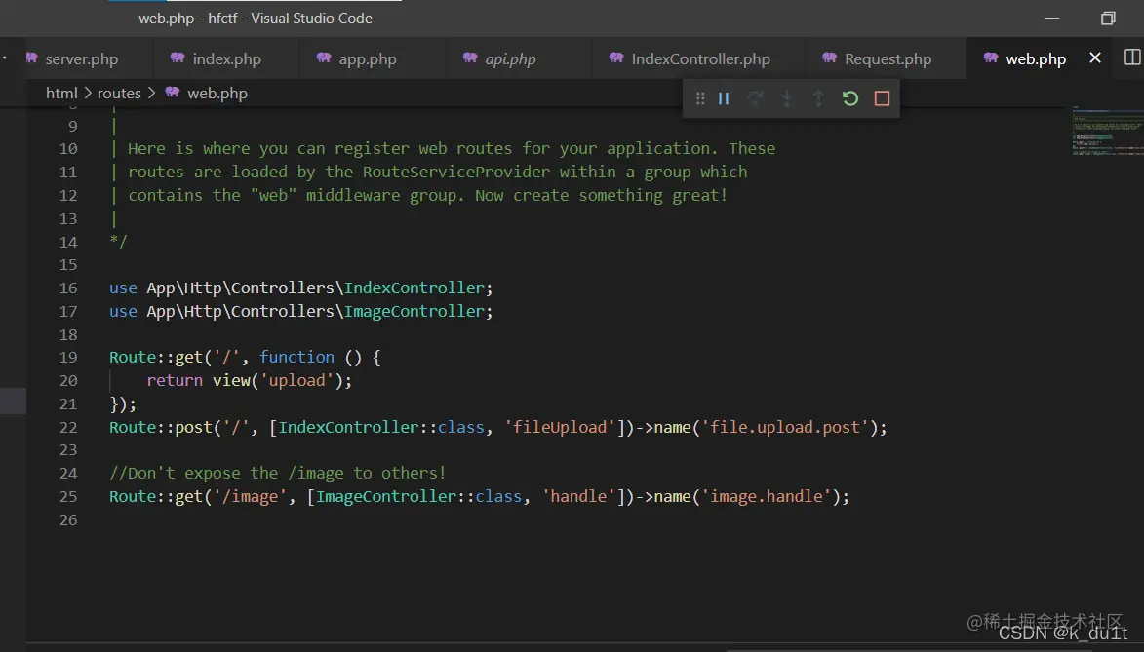Stop the debugger with red square

882,98
